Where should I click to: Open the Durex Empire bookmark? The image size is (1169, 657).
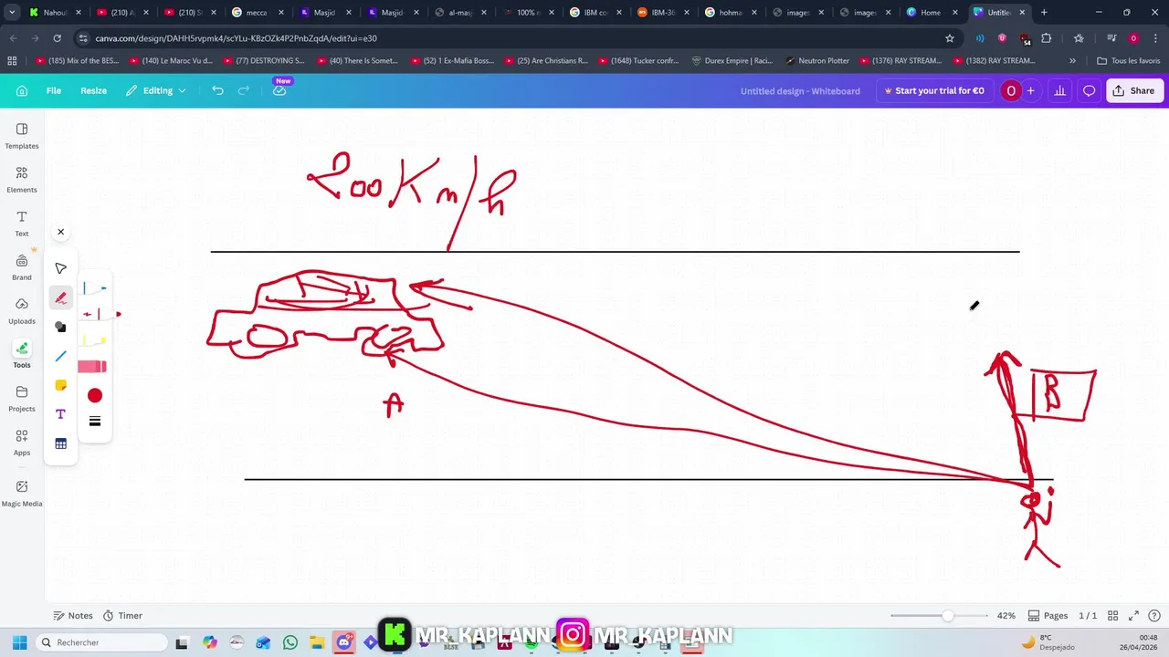(x=732, y=60)
